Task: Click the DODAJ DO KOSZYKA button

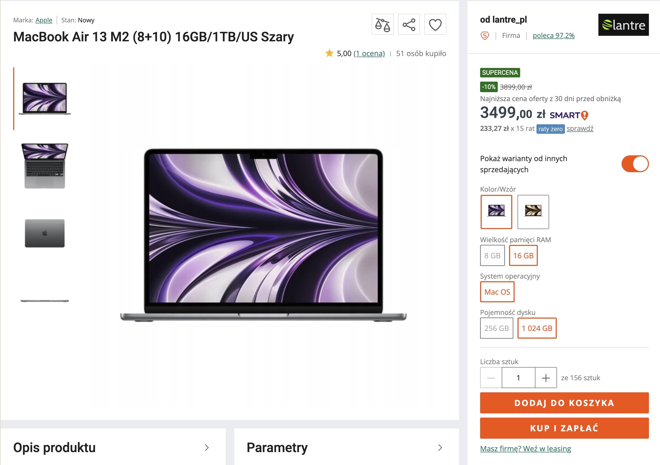Action: click(564, 403)
